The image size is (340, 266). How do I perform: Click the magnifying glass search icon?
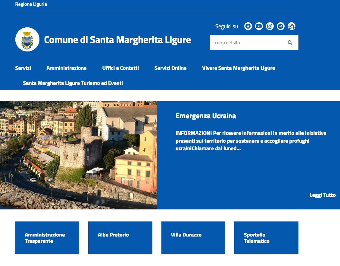point(290,43)
